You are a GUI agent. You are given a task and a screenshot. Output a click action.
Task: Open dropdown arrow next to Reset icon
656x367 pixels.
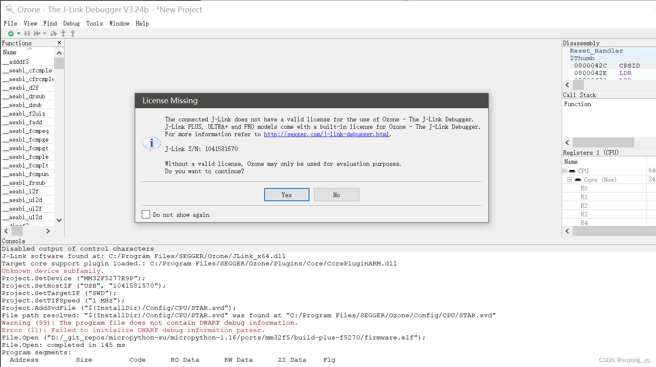(45, 34)
